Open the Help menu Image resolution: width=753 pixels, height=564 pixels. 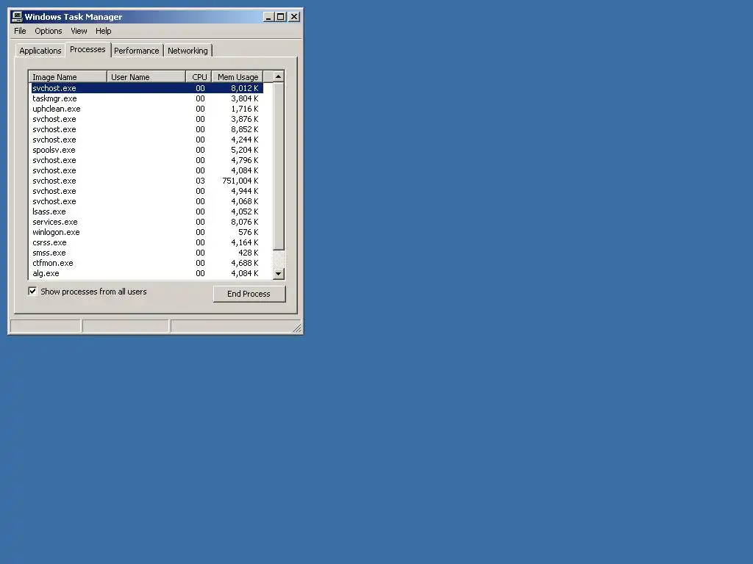(103, 31)
